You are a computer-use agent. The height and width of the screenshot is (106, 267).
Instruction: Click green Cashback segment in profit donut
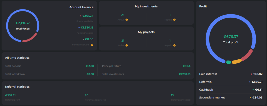click(x=229, y=62)
